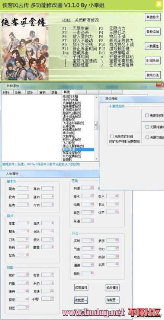Enable the 无限挖矿时间 checkbox
Screen dimensions: 164x320
tap(112, 136)
